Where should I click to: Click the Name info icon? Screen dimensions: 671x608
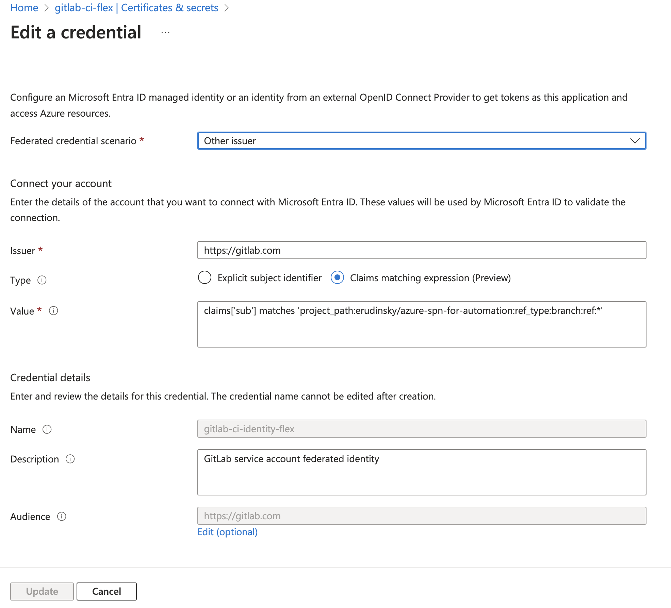click(47, 429)
